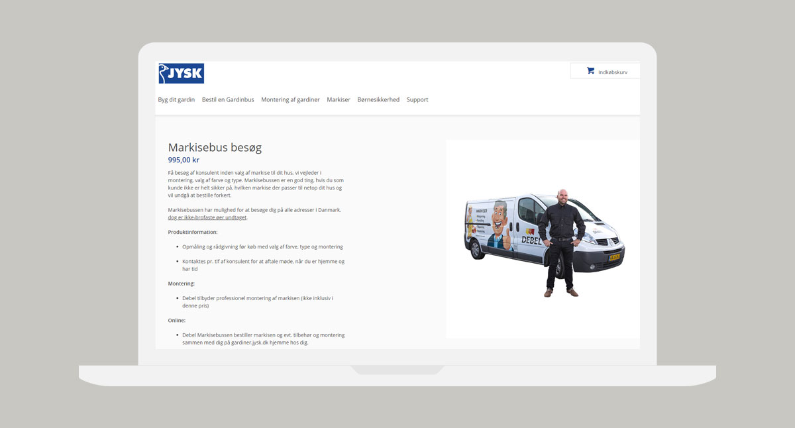Click the Kontaktes pr. tlf bullet text

[x=264, y=265]
